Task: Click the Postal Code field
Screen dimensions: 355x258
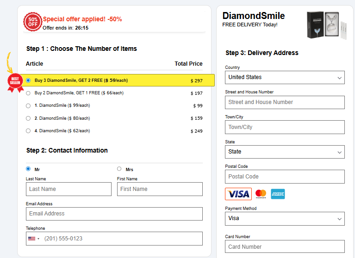Action: 285,177
